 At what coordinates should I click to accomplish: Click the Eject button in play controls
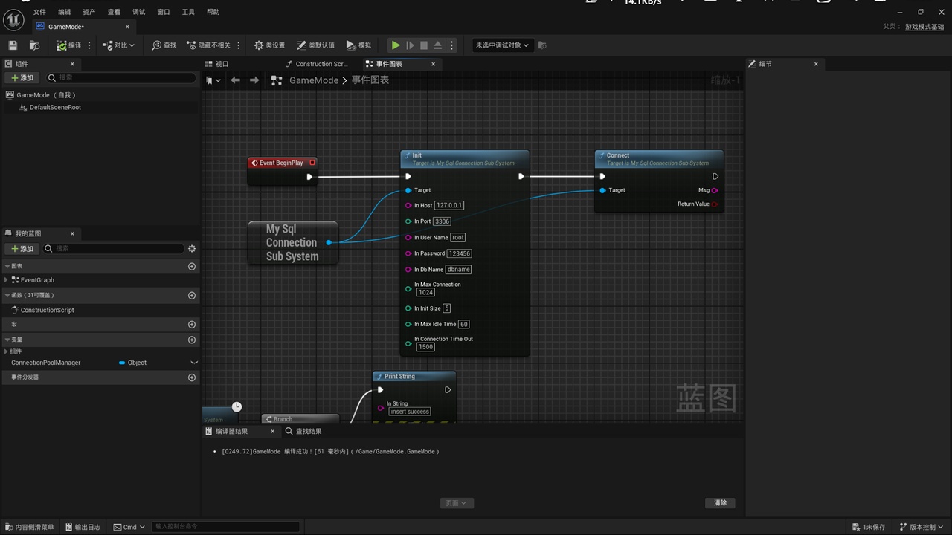pyautogui.click(x=438, y=45)
